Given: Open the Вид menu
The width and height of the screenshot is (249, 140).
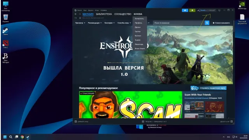Looking at the screenshot, I should pos(85,10).
